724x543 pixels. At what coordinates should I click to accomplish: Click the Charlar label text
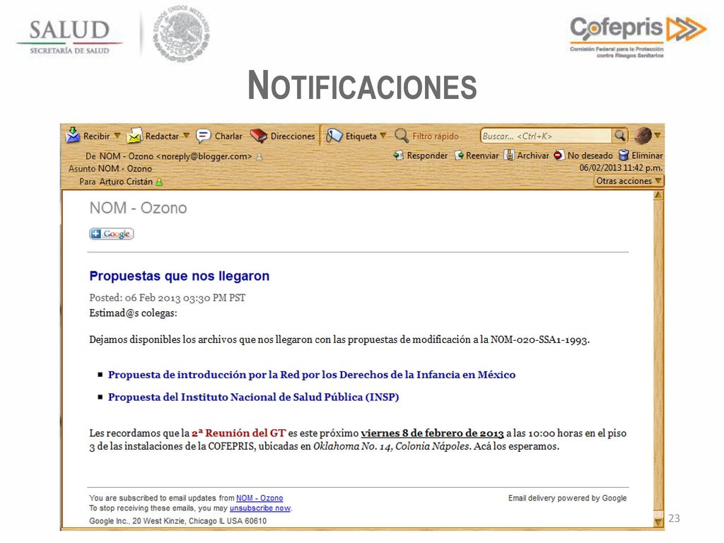coord(228,136)
